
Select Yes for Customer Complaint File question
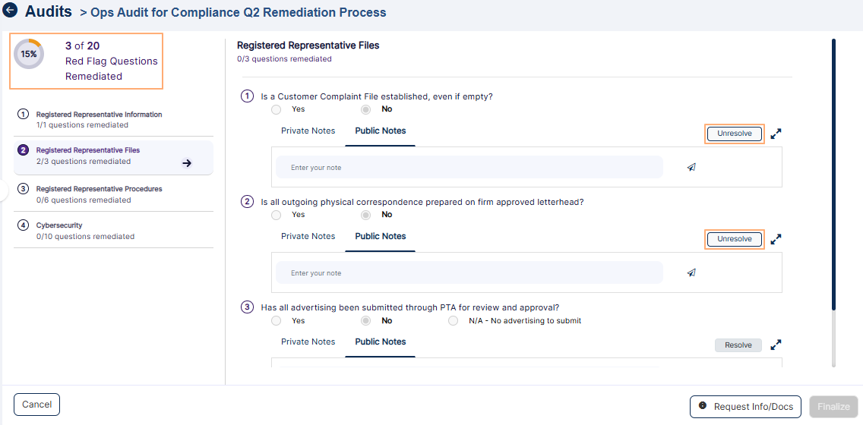pos(277,109)
